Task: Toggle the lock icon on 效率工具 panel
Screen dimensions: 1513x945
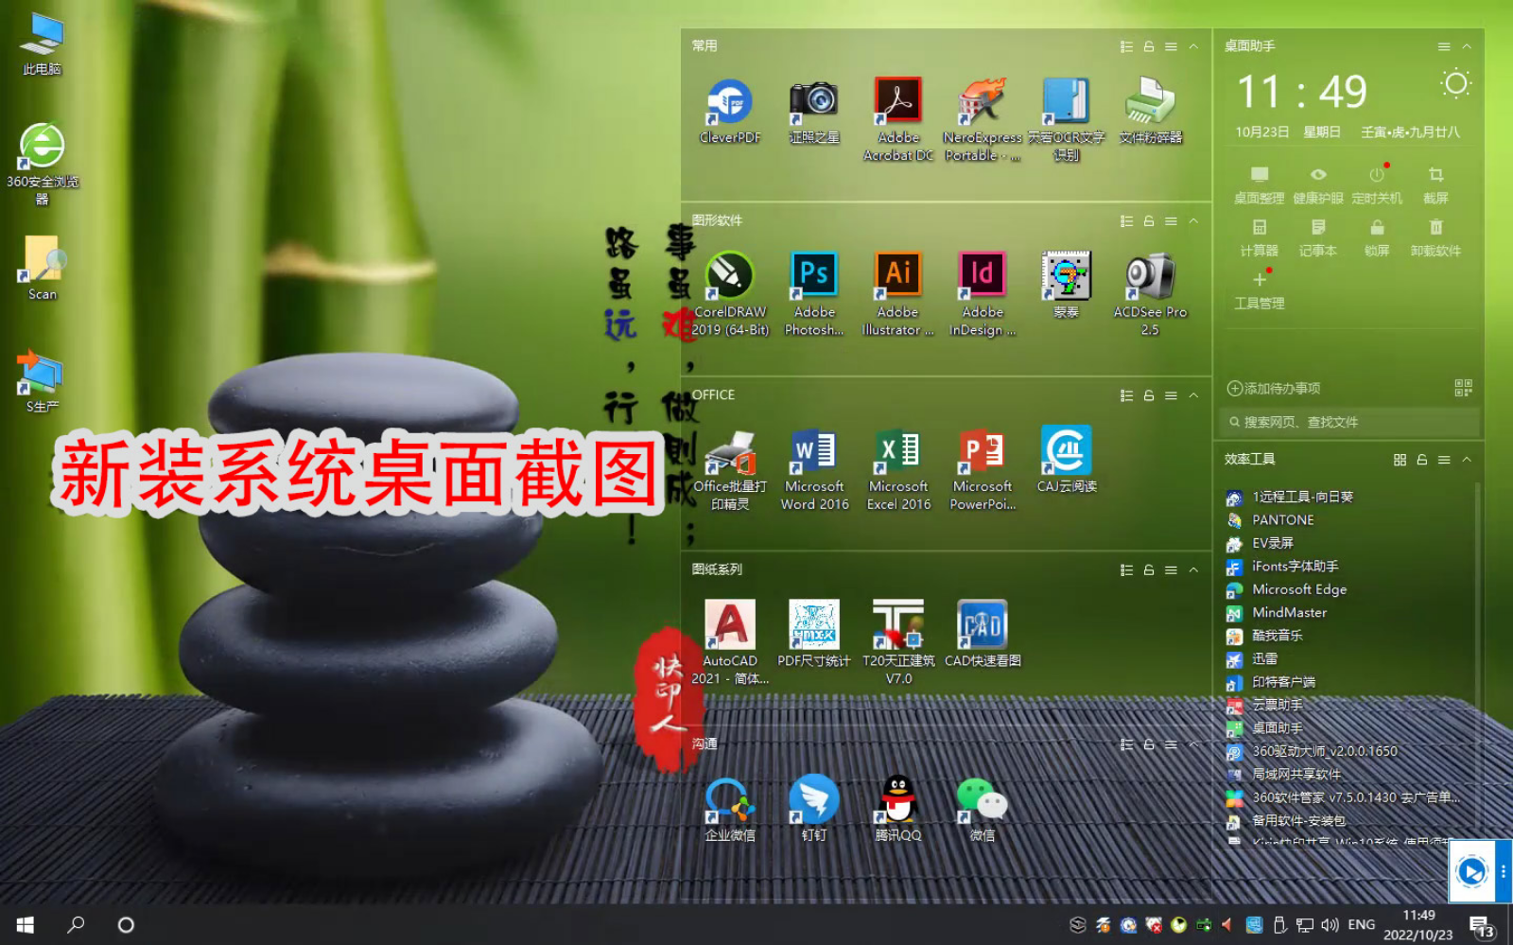Action: coord(1421,460)
